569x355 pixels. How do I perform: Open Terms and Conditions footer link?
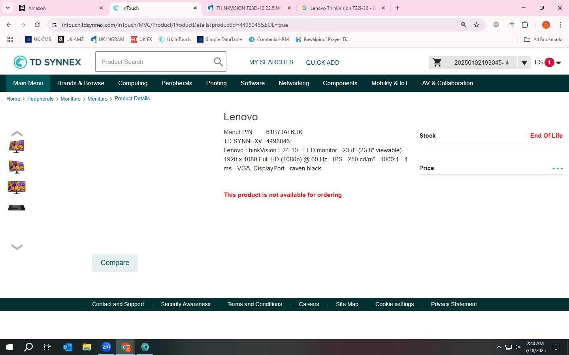(254, 304)
